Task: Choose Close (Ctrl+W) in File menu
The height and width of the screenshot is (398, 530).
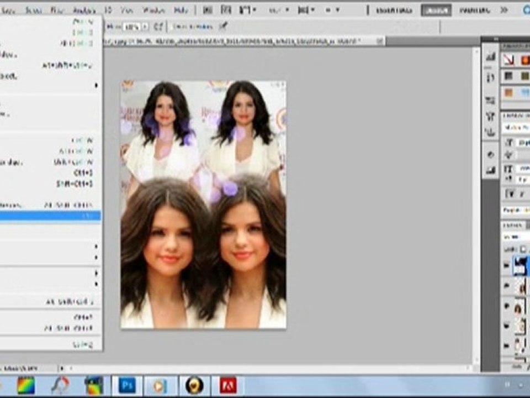Action: pyautogui.click(x=51, y=140)
